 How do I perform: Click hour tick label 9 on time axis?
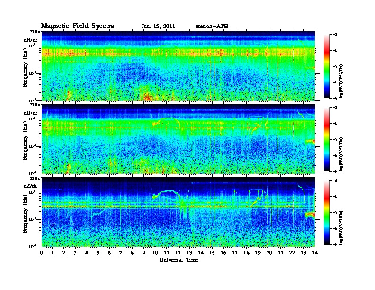pyautogui.click(x=144, y=253)
